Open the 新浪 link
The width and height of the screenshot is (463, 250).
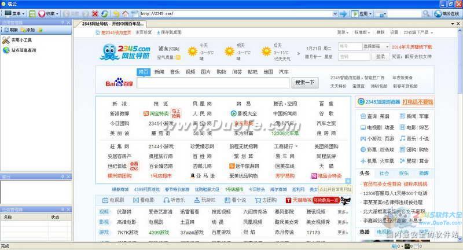tap(119, 104)
